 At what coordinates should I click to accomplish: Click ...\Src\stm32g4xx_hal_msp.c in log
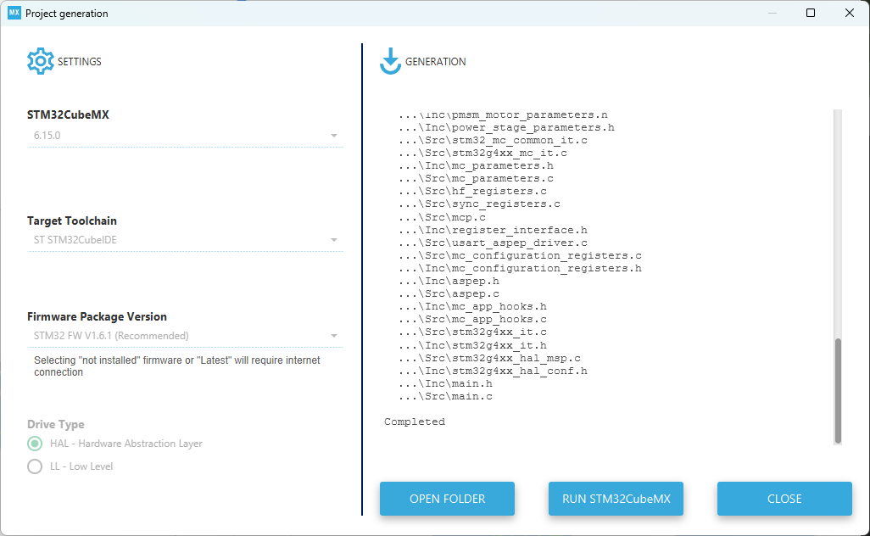point(489,358)
